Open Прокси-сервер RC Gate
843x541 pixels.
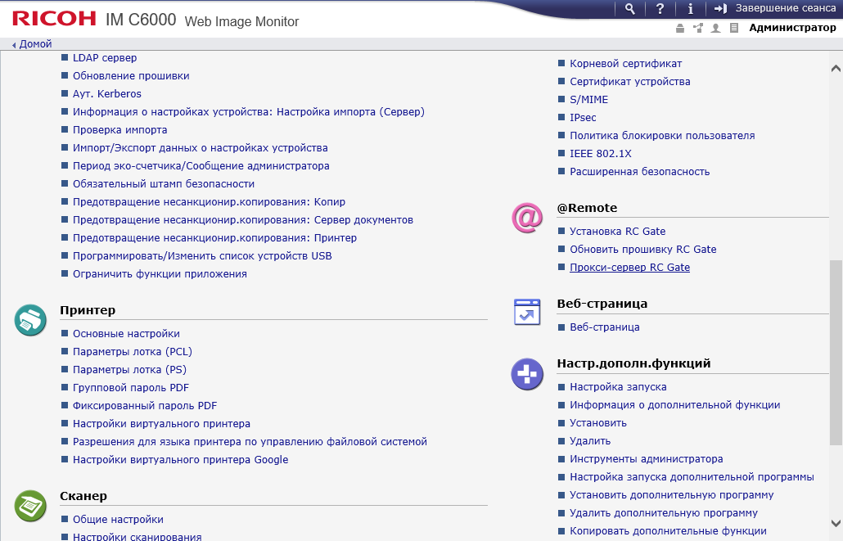[x=629, y=268]
